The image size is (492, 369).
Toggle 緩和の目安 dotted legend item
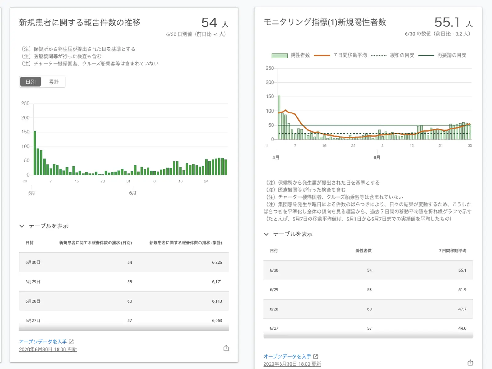(x=393, y=55)
